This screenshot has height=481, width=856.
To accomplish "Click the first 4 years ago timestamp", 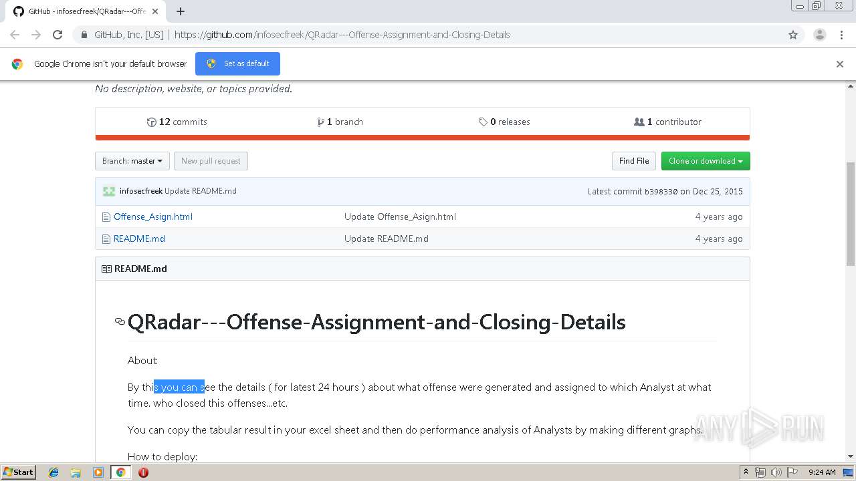I will [x=719, y=216].
